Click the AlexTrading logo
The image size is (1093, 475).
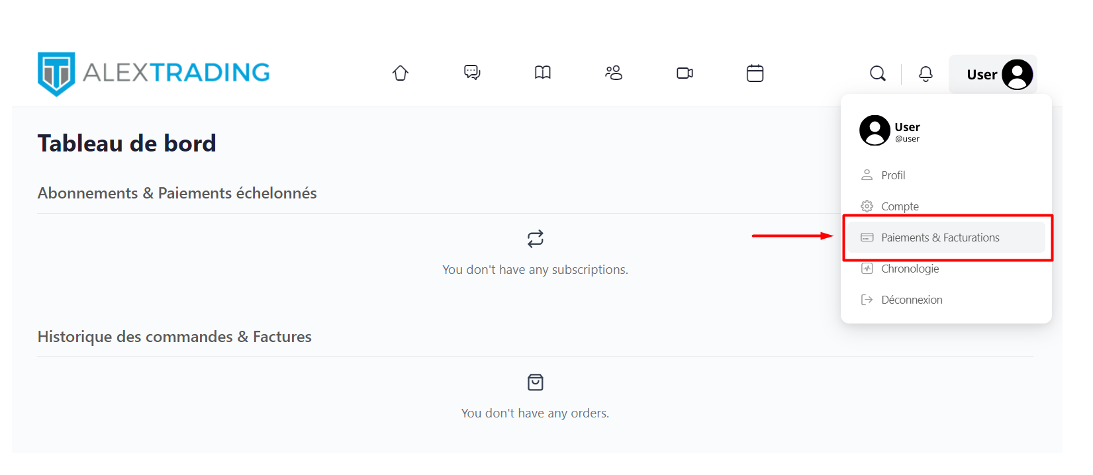(x=154, y=73)
